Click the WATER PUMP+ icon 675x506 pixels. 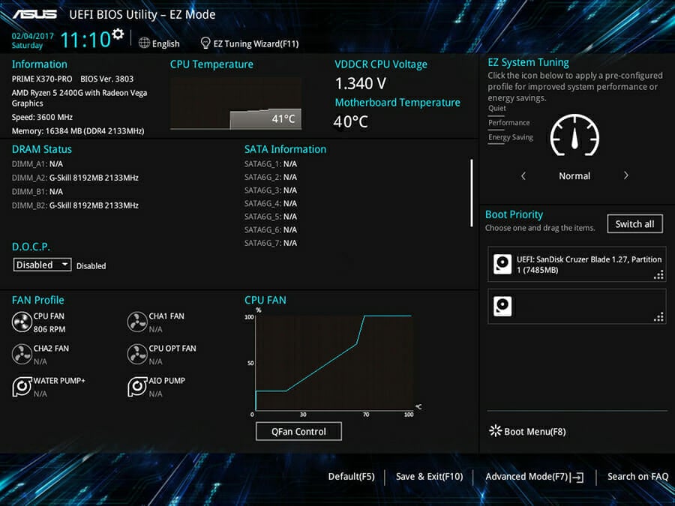coord(22,387)
